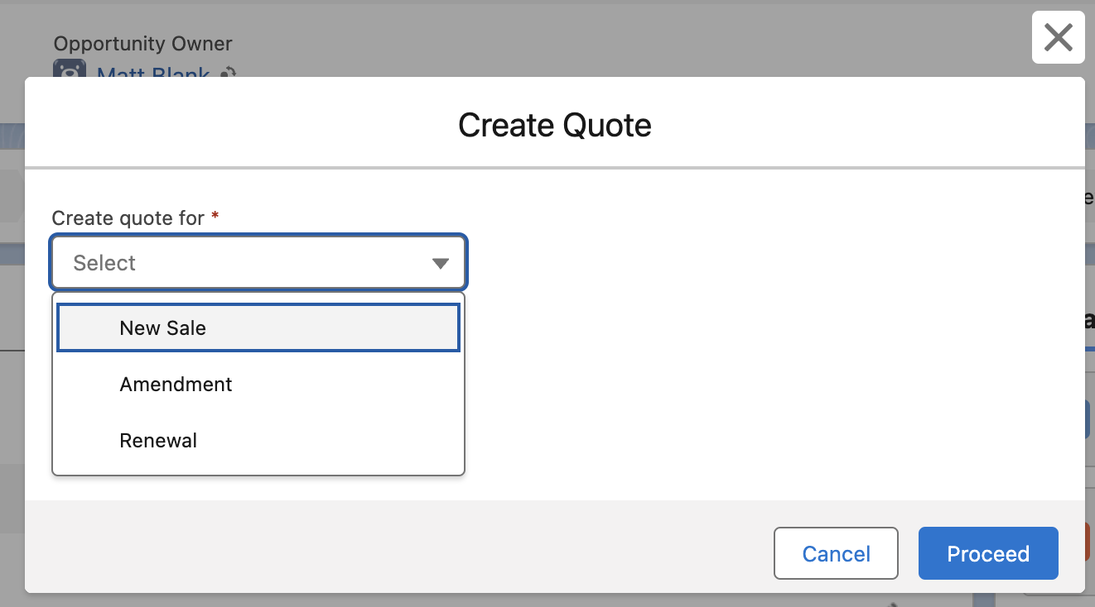The image size is (1095, 607).
Task: Click the dropdown chevron icon on the Select field
Action: click(x=440, y=262)
